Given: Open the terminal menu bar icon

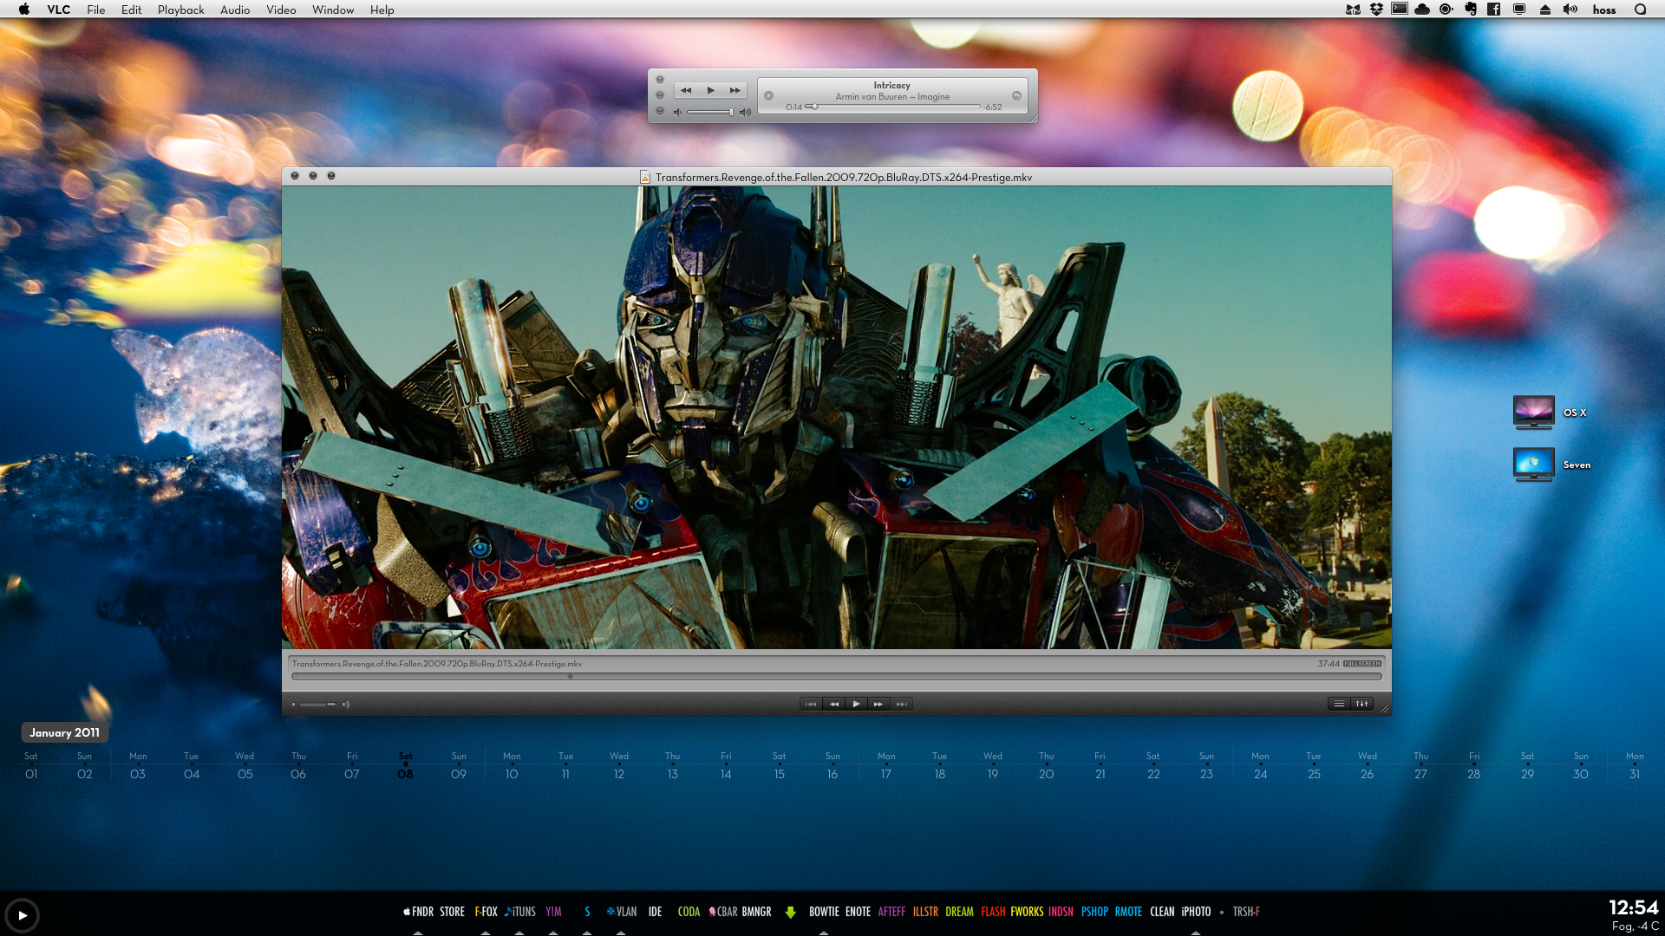Looking at the screenshot, I should point(1400,9).
